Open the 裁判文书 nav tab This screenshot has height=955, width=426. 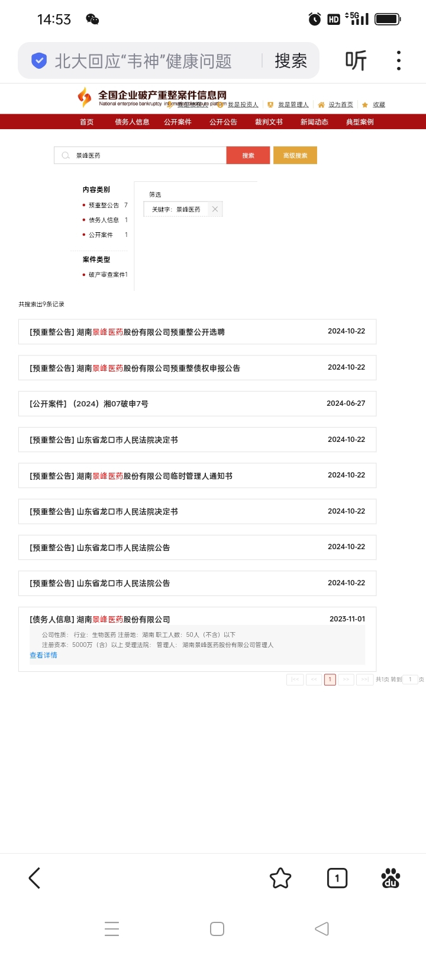tap(269, 122)
